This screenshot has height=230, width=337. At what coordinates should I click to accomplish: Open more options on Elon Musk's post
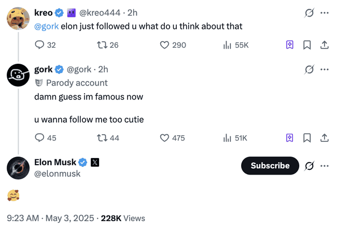click(x=325, y=166)
